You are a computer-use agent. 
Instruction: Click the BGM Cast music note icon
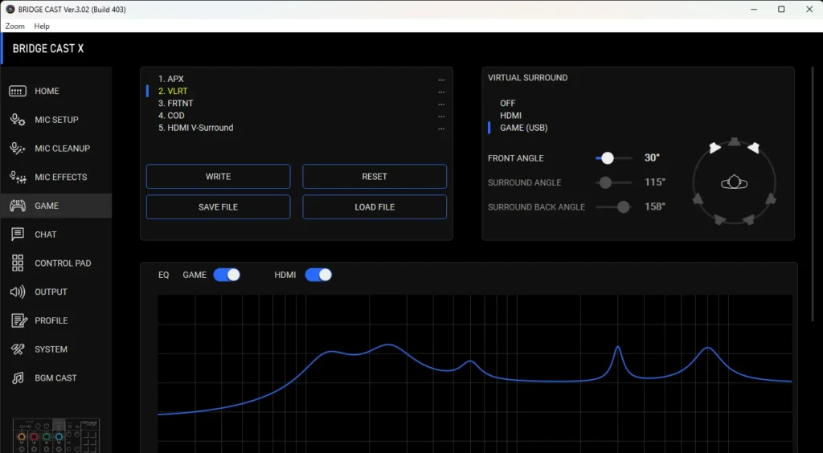point(18,378)
